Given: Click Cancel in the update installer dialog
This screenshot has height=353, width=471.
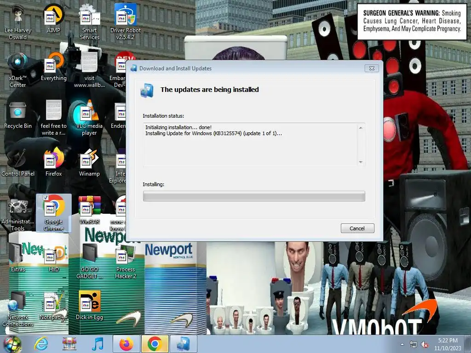Looking at the screenshot, I should (x=357, y=228).
